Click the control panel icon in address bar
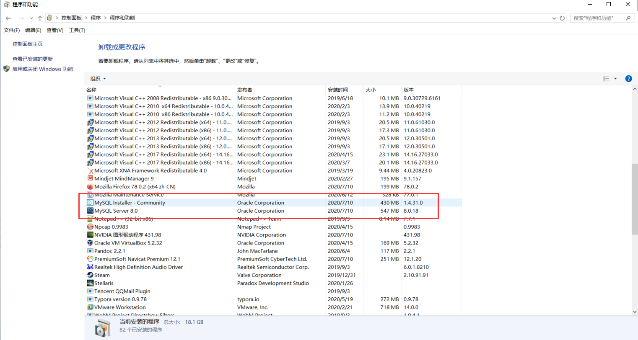638x340 pixels. pos(50,18)
